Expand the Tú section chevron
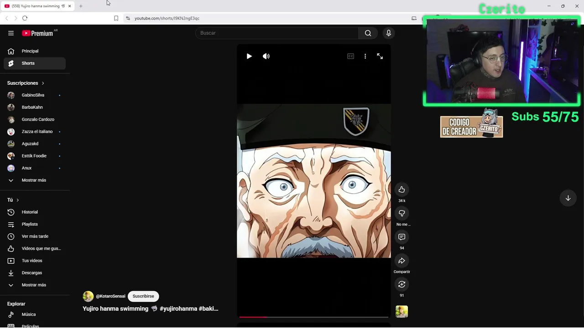The height and width of the screenshot is (328, 584). (x=18, y=200)
